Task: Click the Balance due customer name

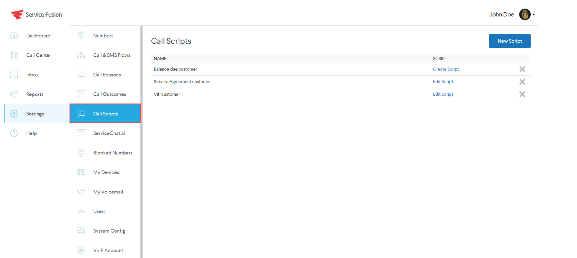Action: point(175,69)
